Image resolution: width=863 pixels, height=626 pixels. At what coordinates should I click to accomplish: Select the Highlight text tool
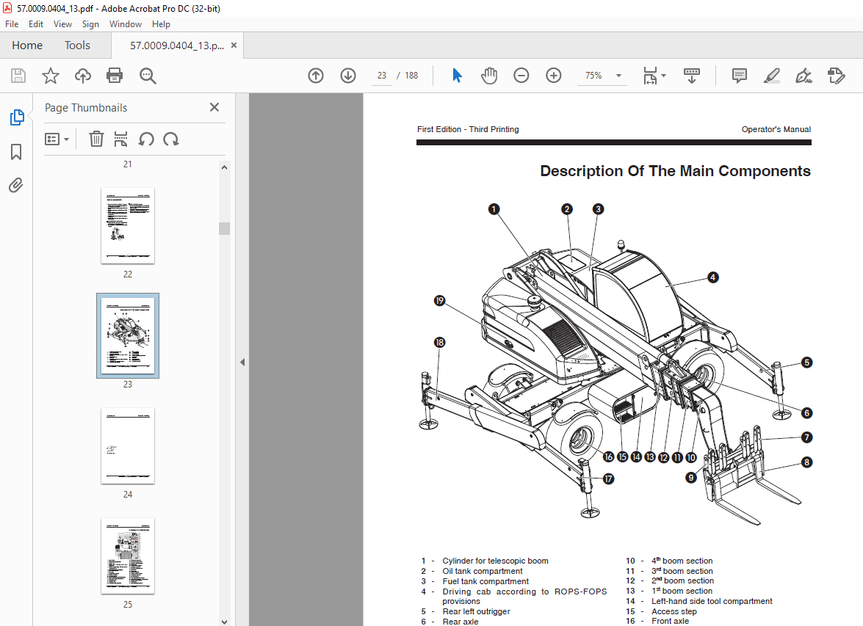(772, 76)
